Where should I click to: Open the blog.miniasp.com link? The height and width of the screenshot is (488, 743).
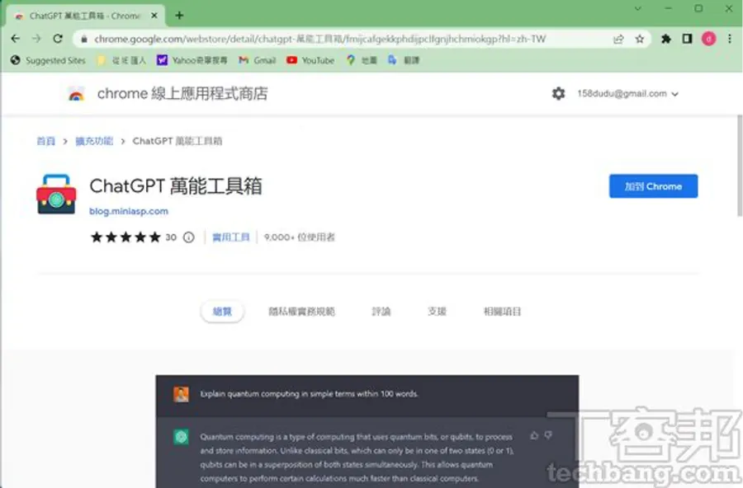(129, 211)
